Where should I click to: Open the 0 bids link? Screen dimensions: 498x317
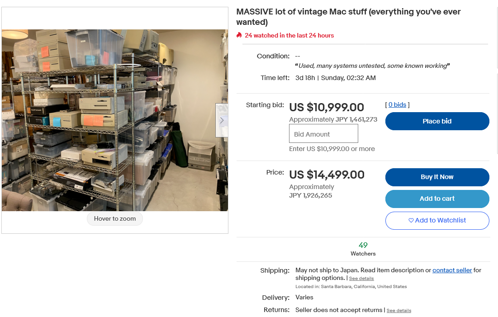pos(397,105)
